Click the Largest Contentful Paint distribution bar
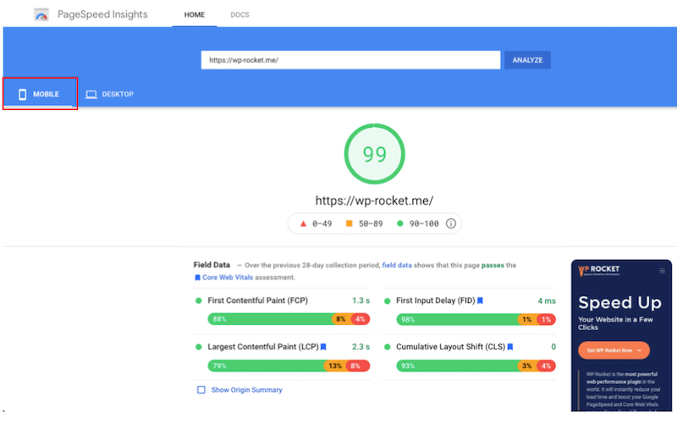Viewport: 677px width, 429px height. pyautogui.click(x=289, y=366)
